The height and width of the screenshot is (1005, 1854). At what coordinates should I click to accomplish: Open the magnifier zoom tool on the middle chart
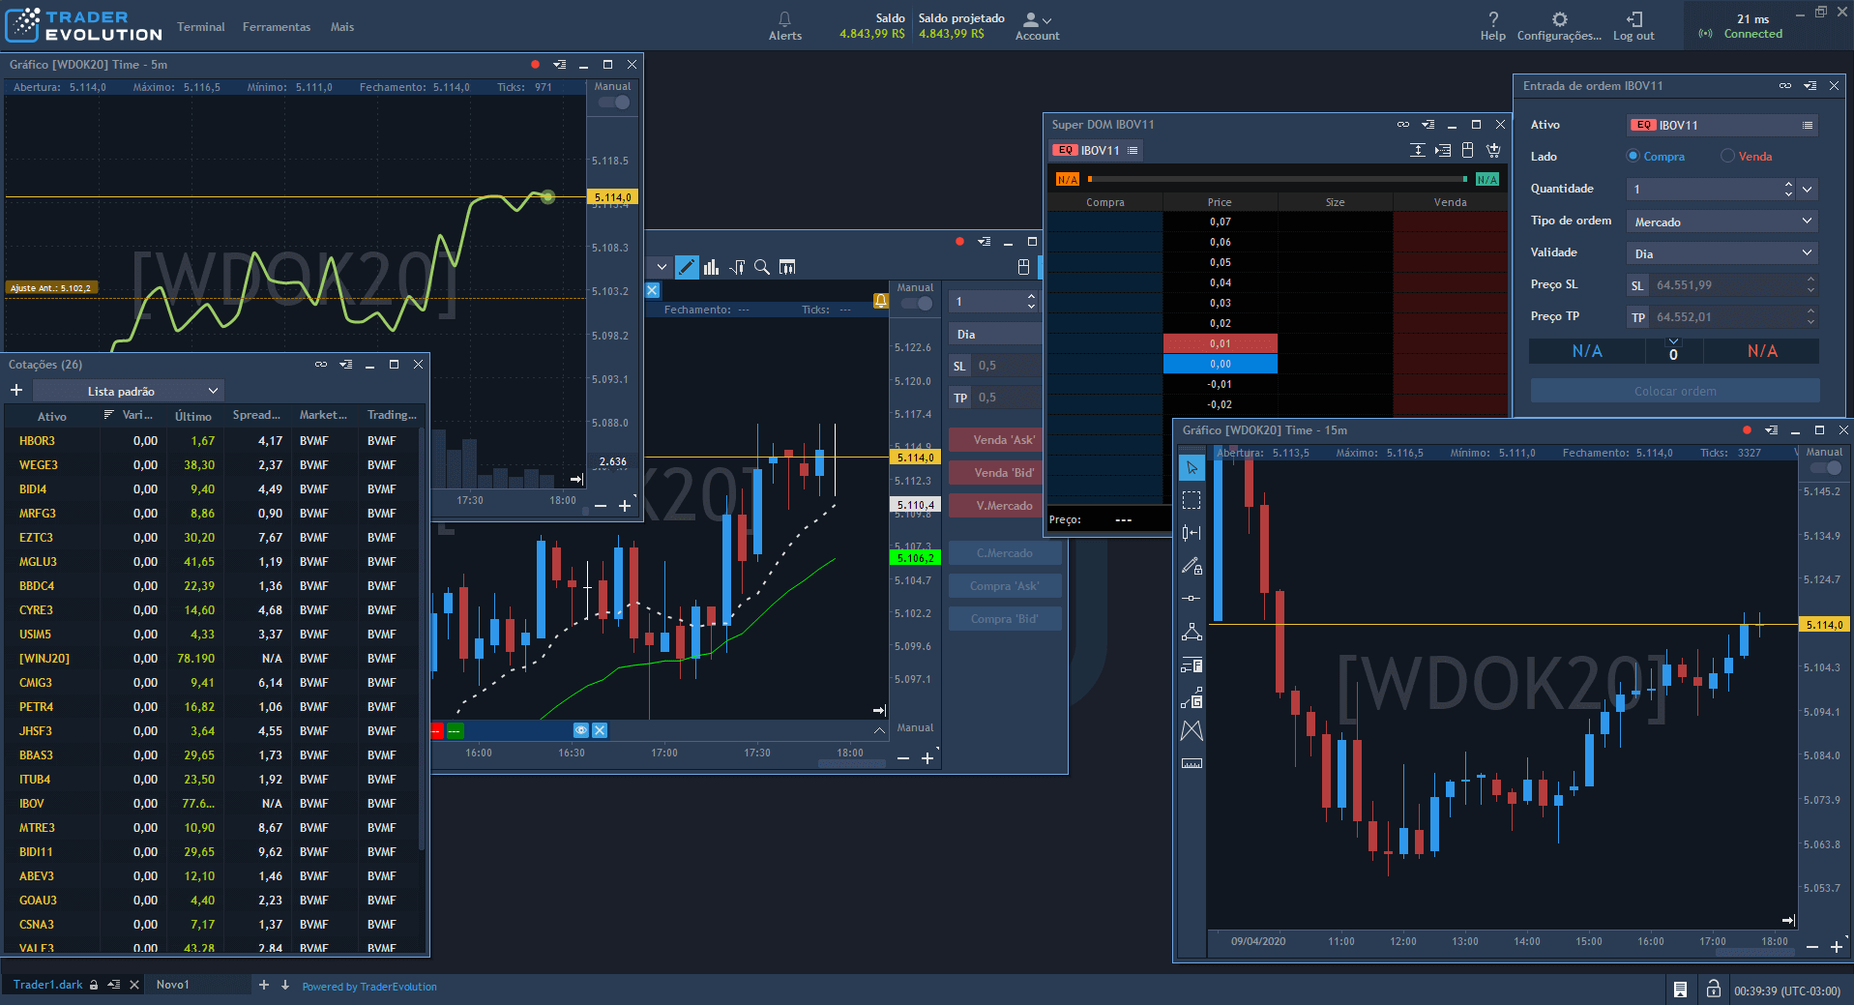click(763, 267)
